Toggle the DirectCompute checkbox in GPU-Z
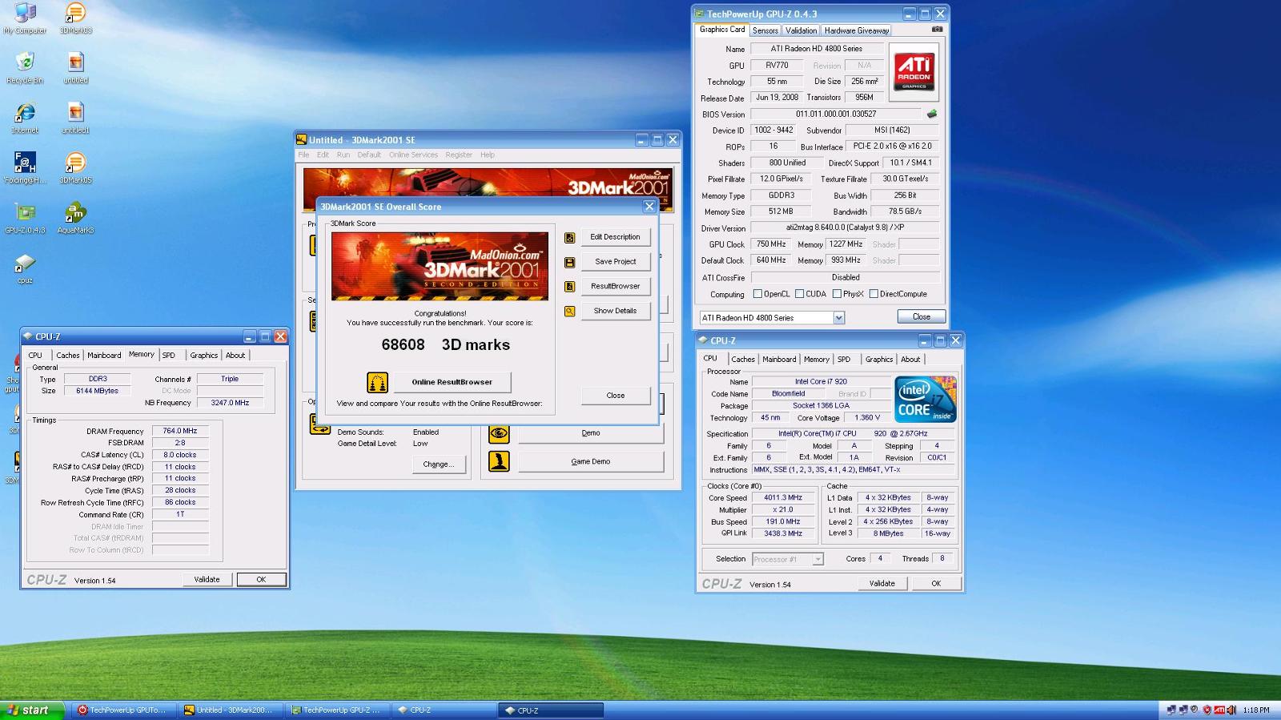Image resolution: width=1281 pixels, height=720 pixels. [873, 294]
